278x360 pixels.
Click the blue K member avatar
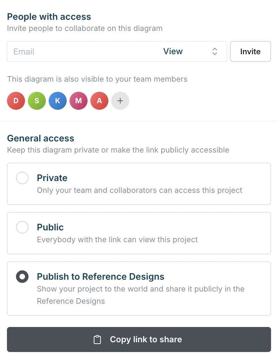(58, 101)
